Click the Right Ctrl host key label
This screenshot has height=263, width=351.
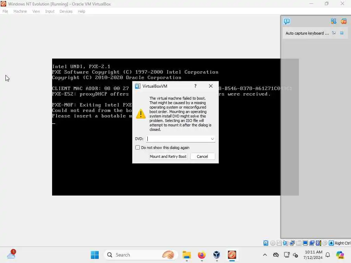[x=342, y=243]
